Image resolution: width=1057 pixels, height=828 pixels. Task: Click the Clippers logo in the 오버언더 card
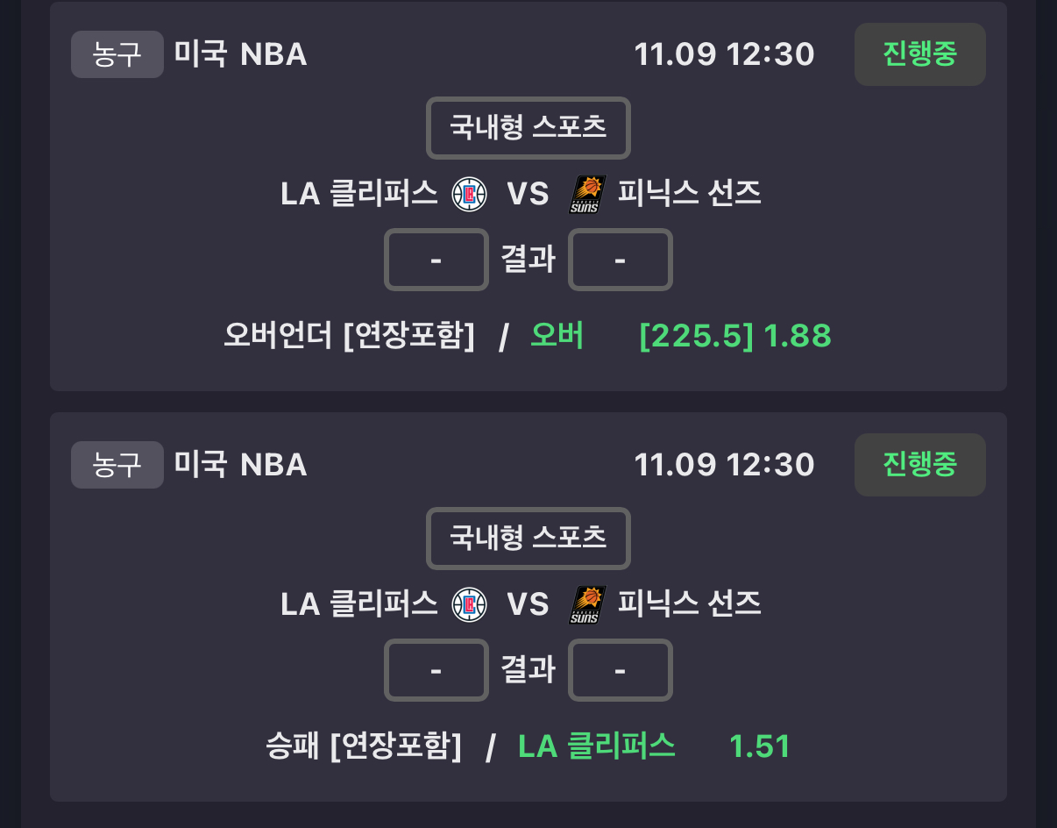pos(469,194)
